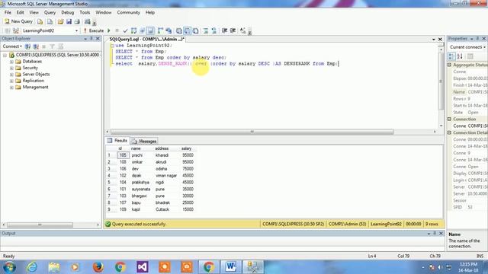Click the Windows Start button
This screenshot has height=274, width=488.
(x=10, y=267)
